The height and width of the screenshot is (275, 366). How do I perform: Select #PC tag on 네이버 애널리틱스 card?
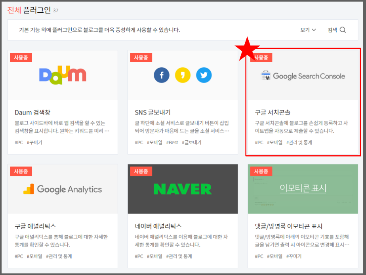tap(139, 256)
